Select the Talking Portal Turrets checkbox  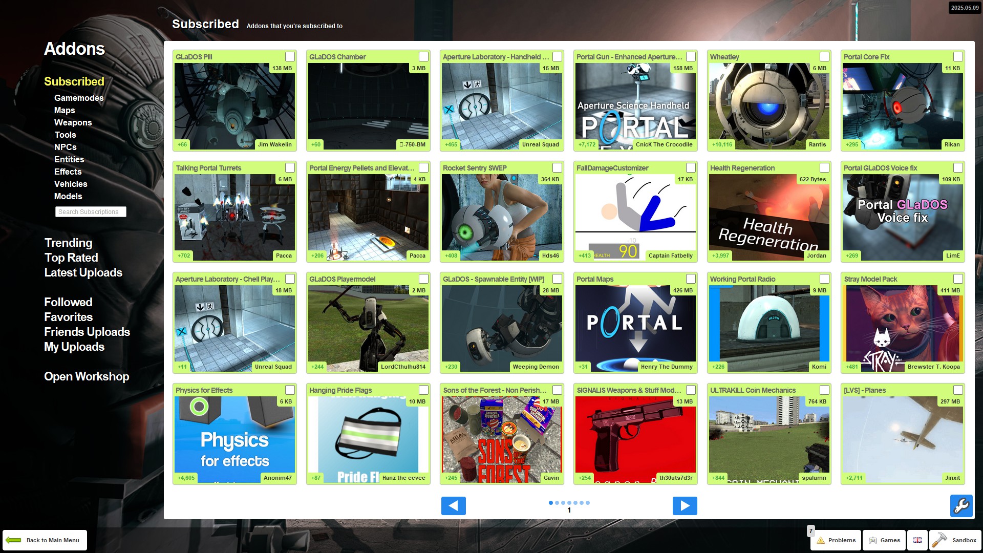290,167
